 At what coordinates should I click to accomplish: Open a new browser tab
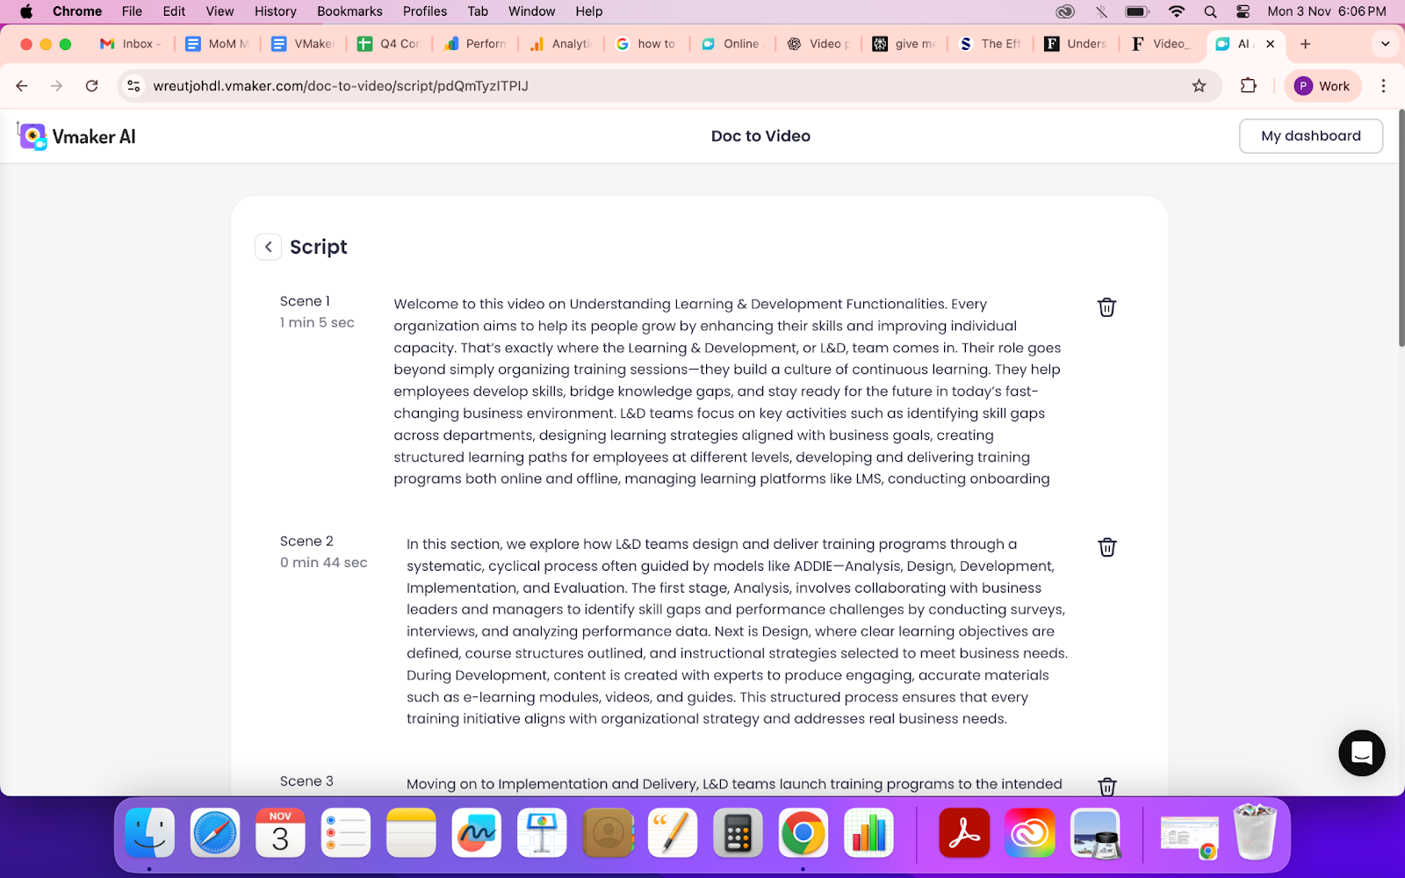tap(1306, 44)
